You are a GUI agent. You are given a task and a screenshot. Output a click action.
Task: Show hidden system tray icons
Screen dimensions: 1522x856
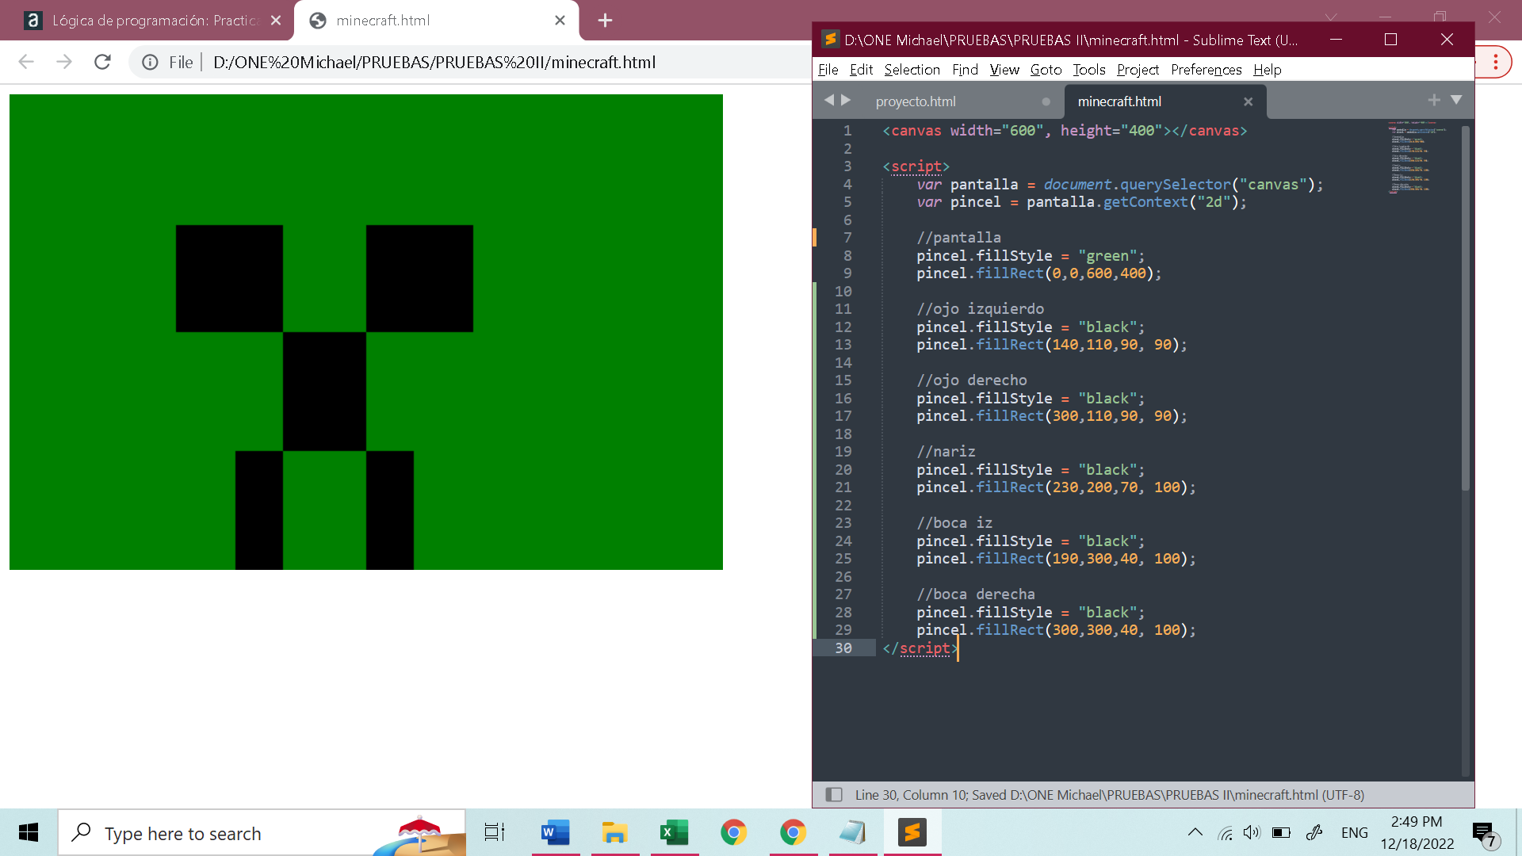click(1195, 832)
